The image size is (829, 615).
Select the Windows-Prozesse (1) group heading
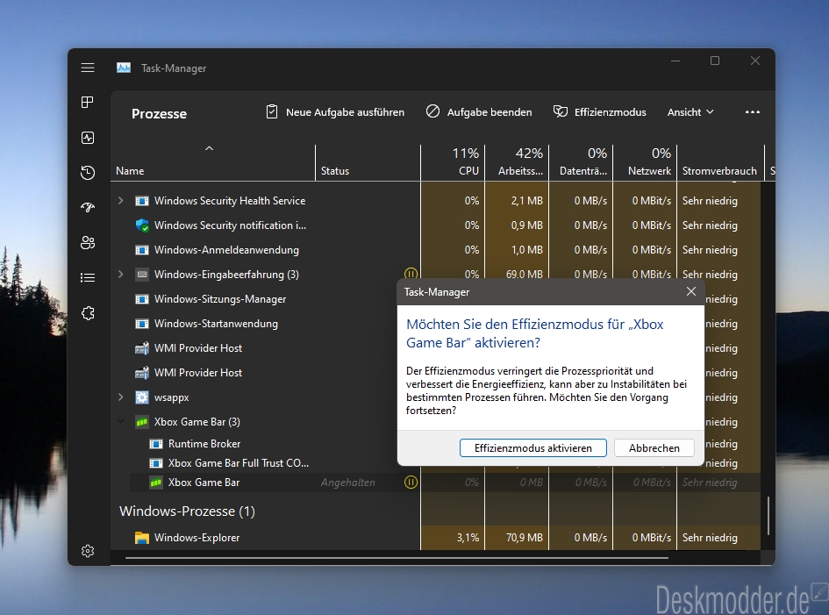coord(187,511)
